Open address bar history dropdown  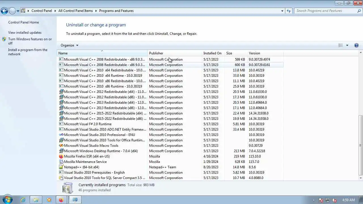(282, 11)
